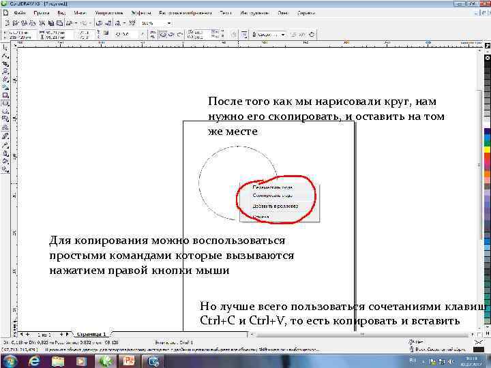Select the Freehand tool
This screenshot has width=491, height=368.
[x=5, y=80]
